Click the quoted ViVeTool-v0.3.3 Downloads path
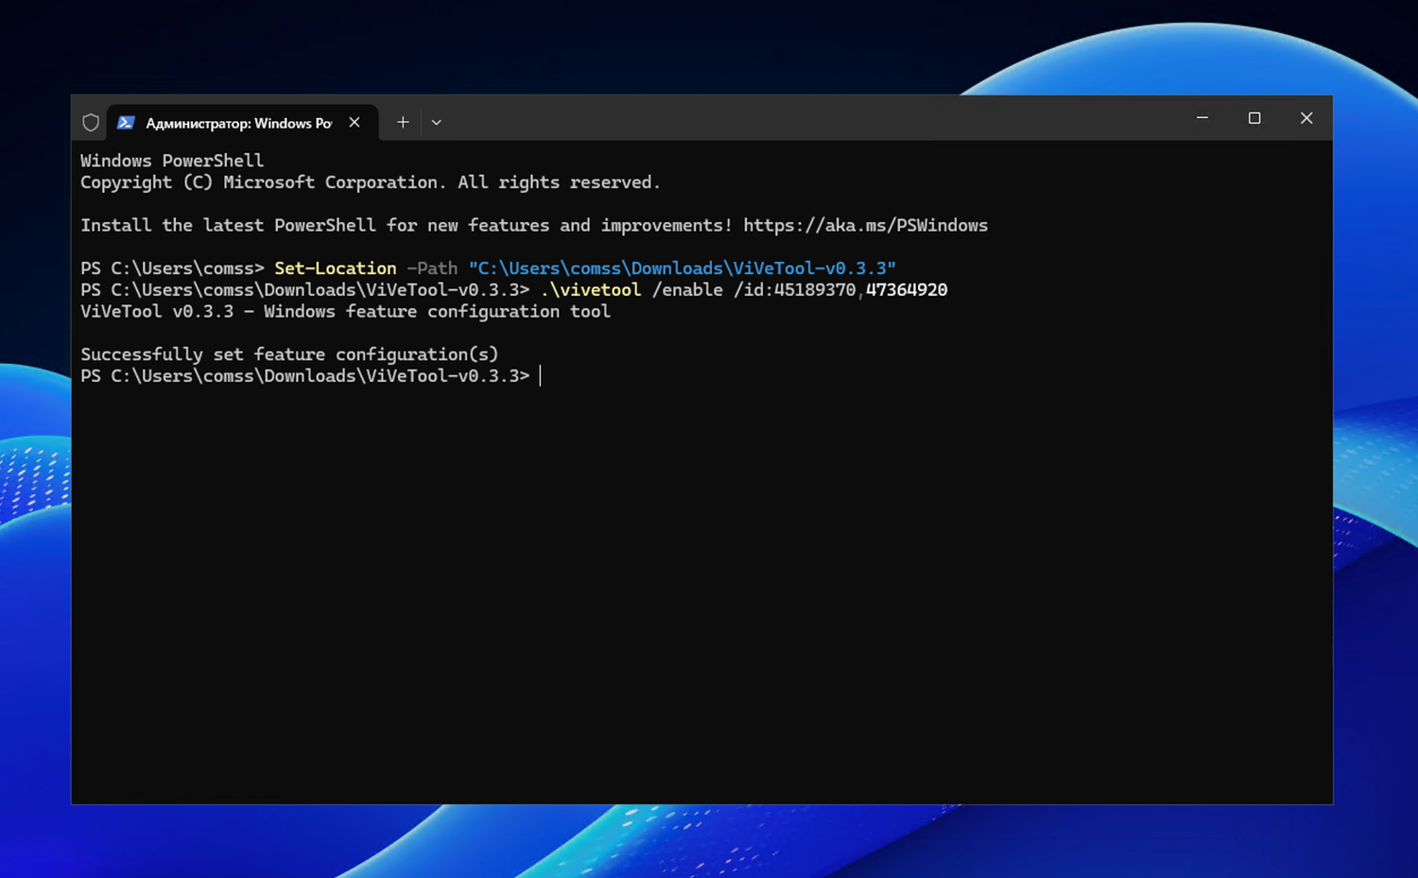Image resolution: width=1418 pixels, height=878 pixels. [683, 268]
